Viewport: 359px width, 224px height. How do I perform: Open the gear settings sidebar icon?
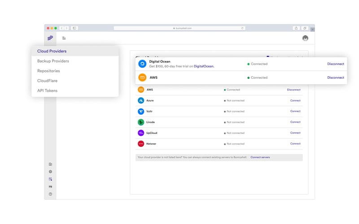click(x=50, y=172)
